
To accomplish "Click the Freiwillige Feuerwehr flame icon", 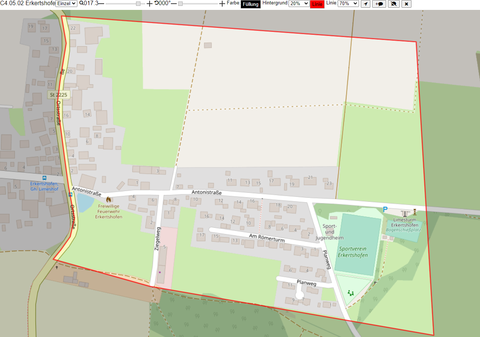I will pos(108,200).
